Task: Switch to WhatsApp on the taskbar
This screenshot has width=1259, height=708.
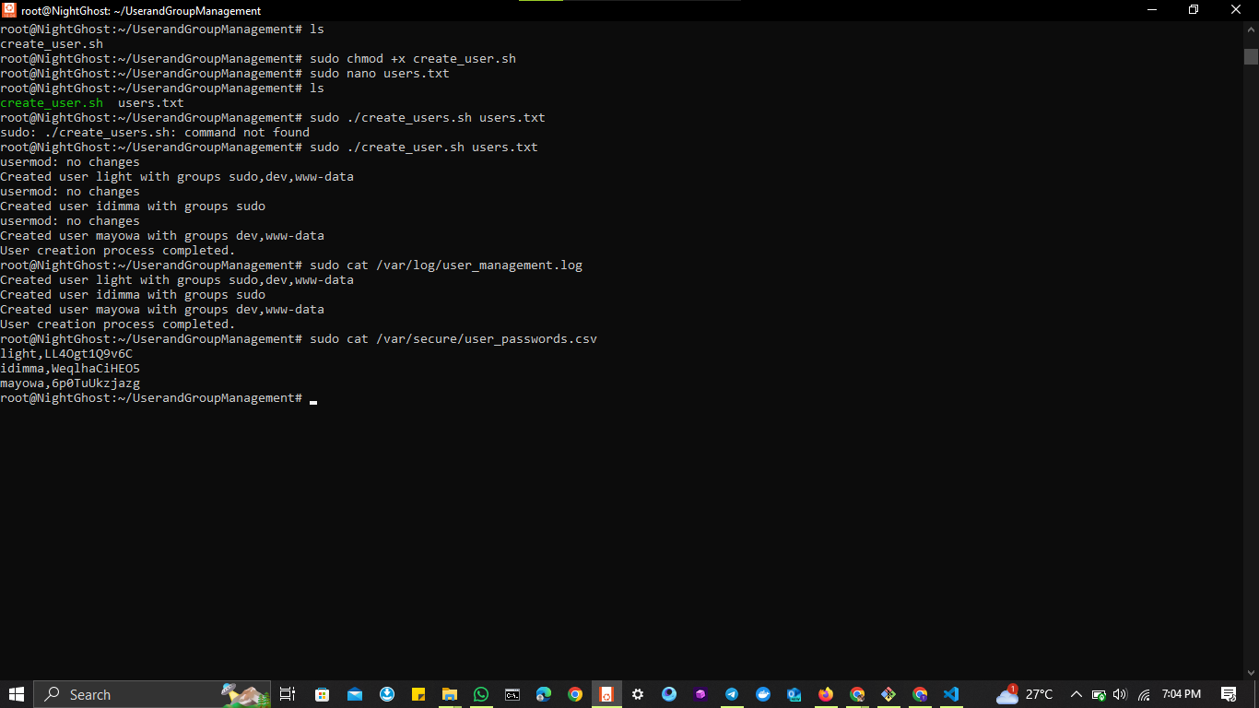Action: coord(481,694)
